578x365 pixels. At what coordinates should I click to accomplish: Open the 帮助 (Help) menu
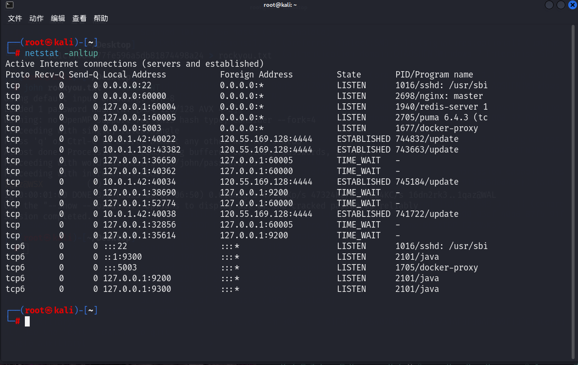tap(101, 19)
